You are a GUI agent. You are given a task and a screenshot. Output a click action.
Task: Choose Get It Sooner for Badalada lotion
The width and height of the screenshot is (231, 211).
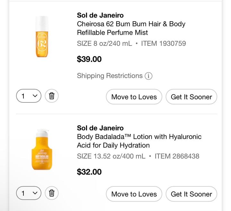point(191,194)
